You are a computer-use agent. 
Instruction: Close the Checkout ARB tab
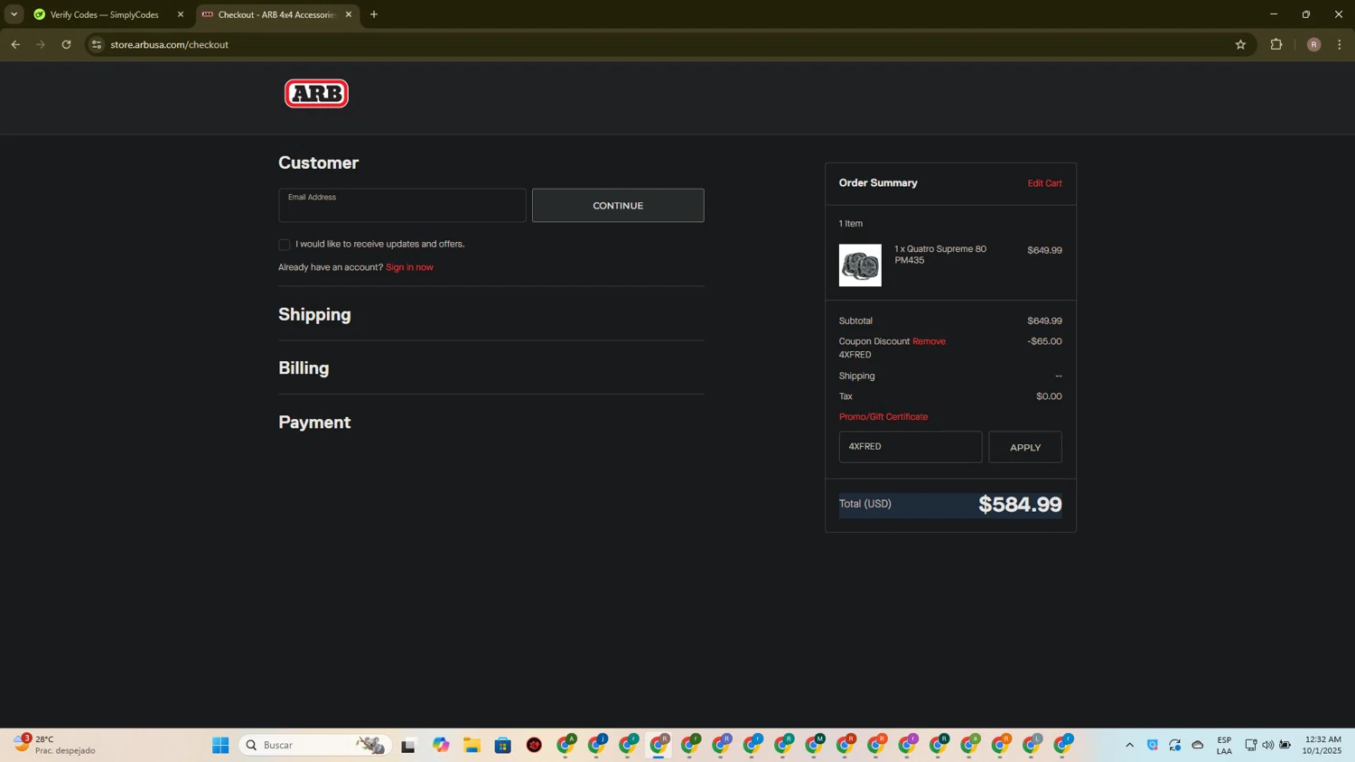click(348, 14)
